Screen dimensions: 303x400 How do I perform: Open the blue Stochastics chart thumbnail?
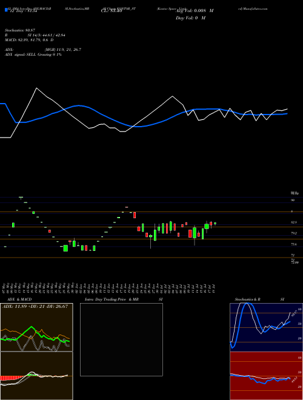click(266, 327)
